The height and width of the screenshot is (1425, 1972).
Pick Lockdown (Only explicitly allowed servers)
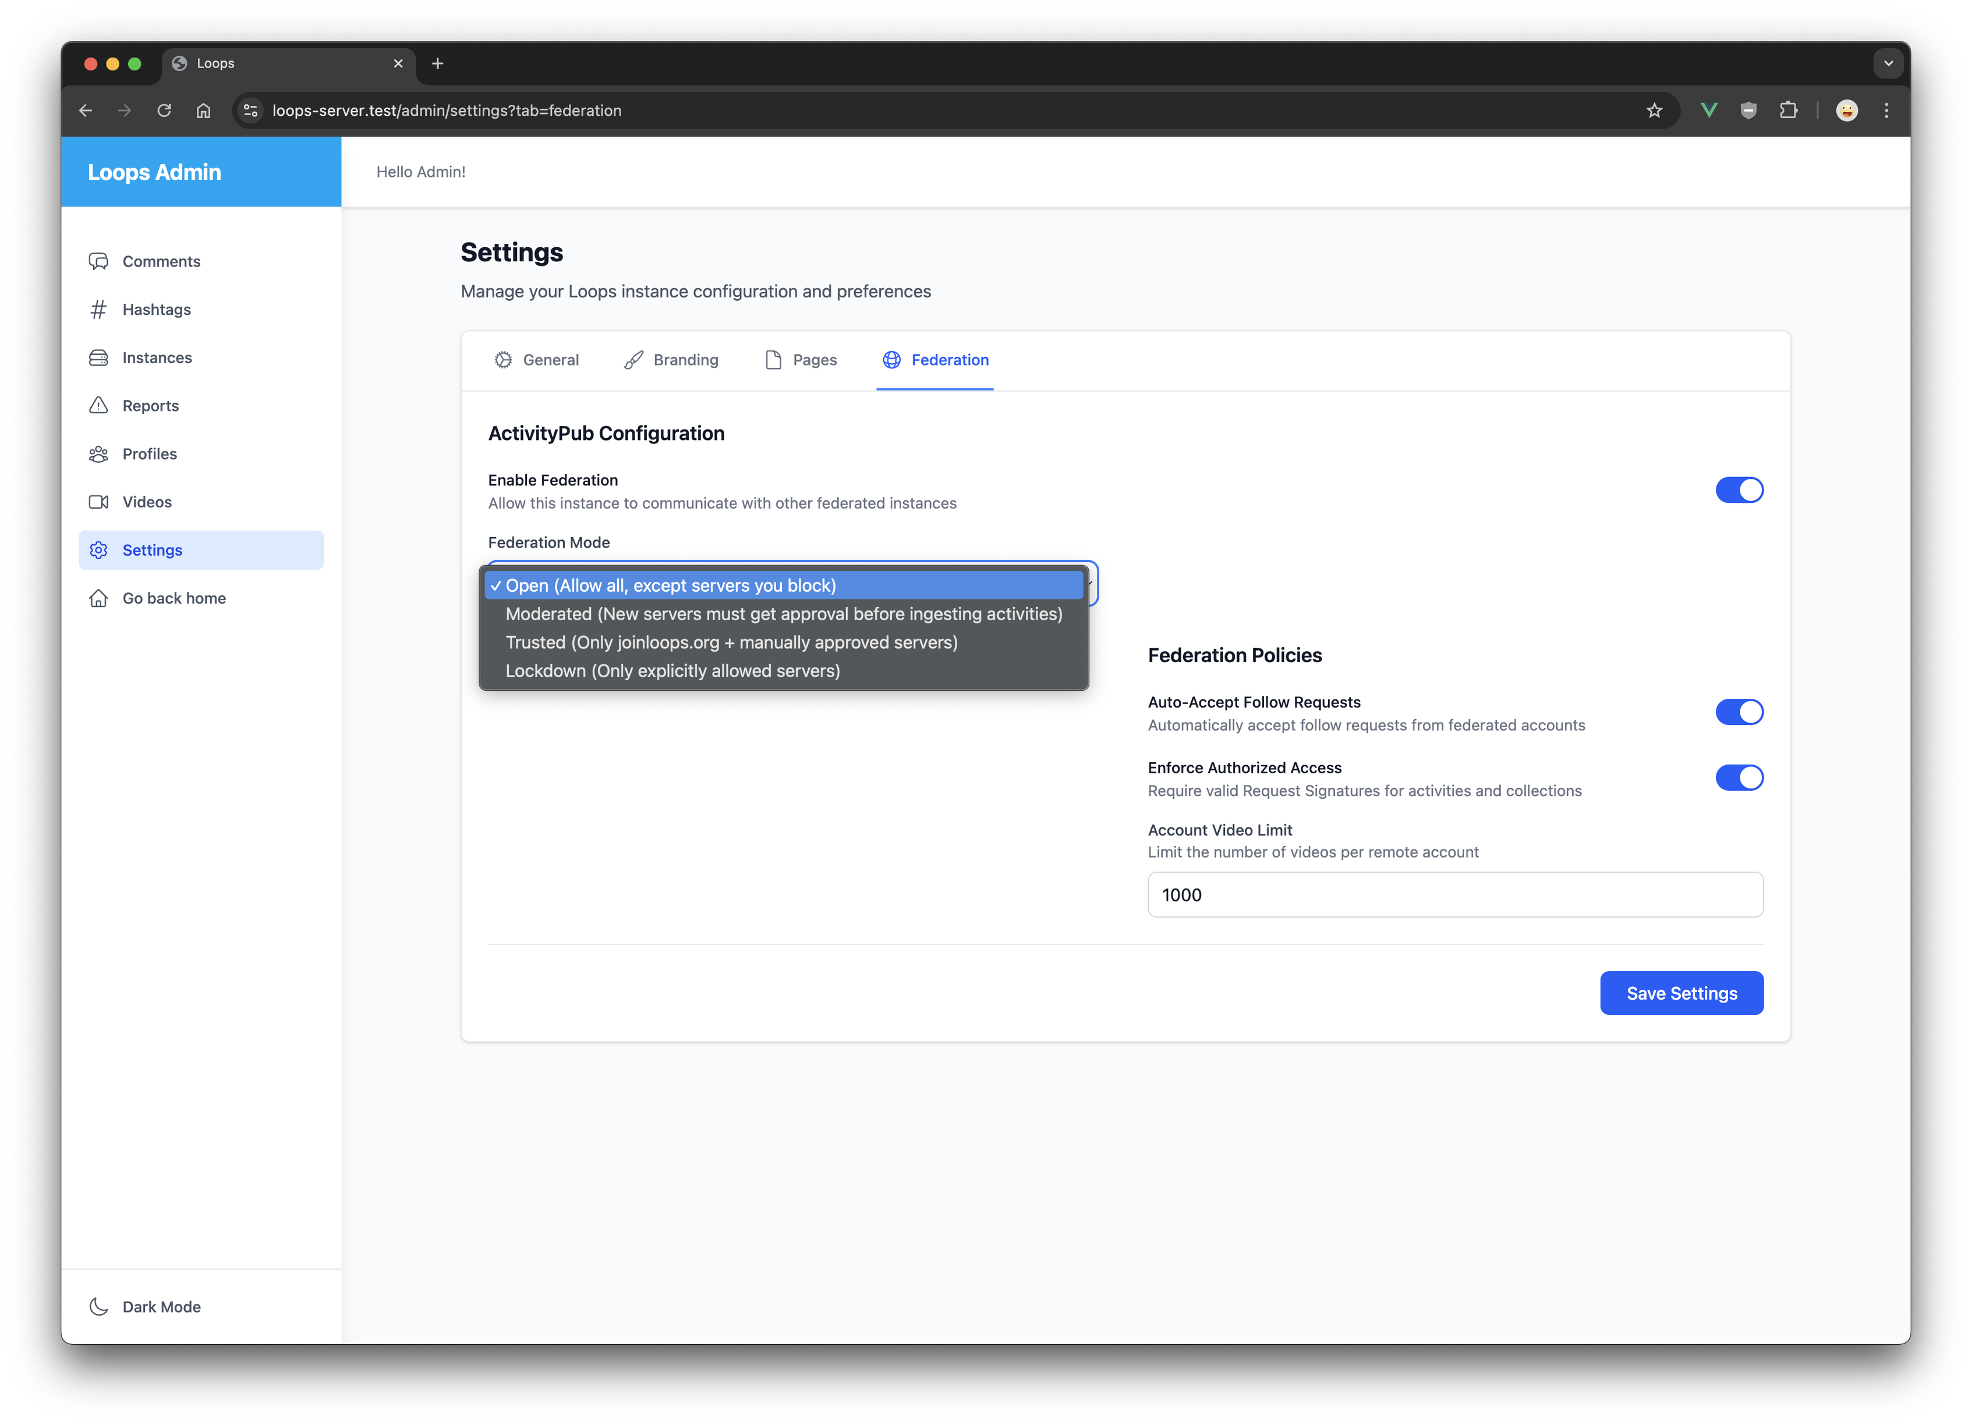(x=672, y=671)
